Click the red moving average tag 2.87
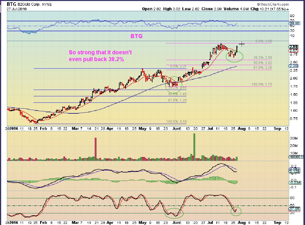305x225 pixels. point(294,51)
